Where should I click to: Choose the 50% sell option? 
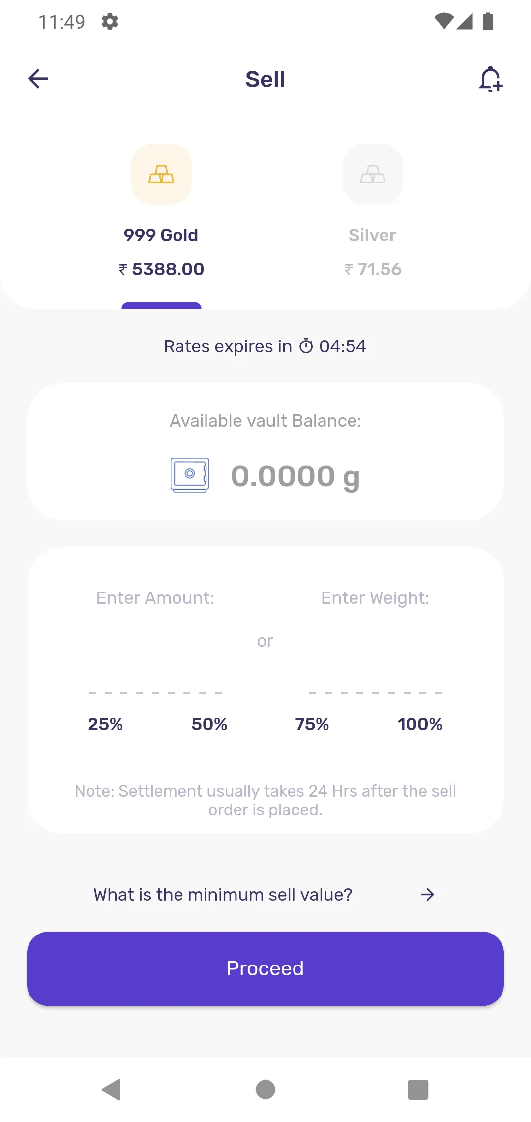[209, 724]
